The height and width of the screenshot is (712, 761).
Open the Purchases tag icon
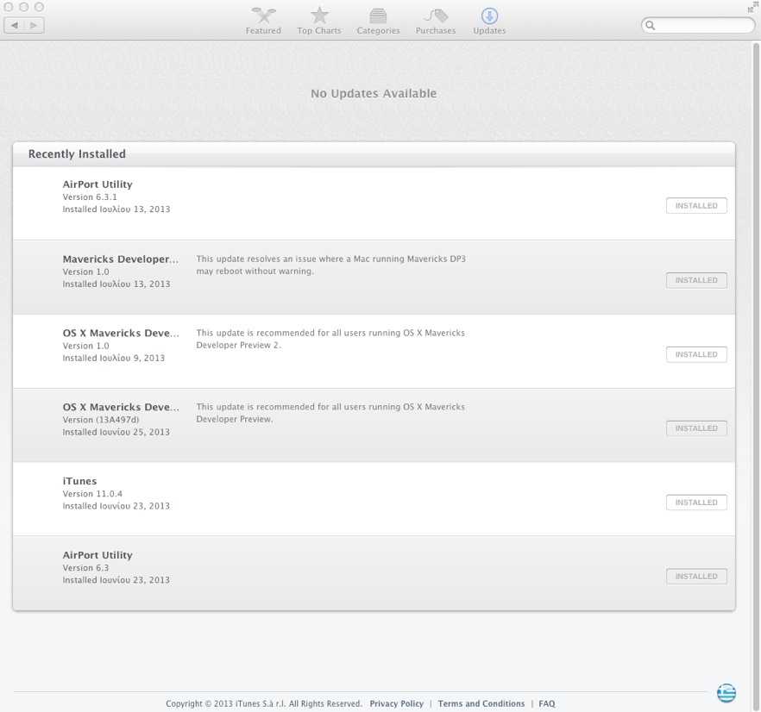coord(436,16)
